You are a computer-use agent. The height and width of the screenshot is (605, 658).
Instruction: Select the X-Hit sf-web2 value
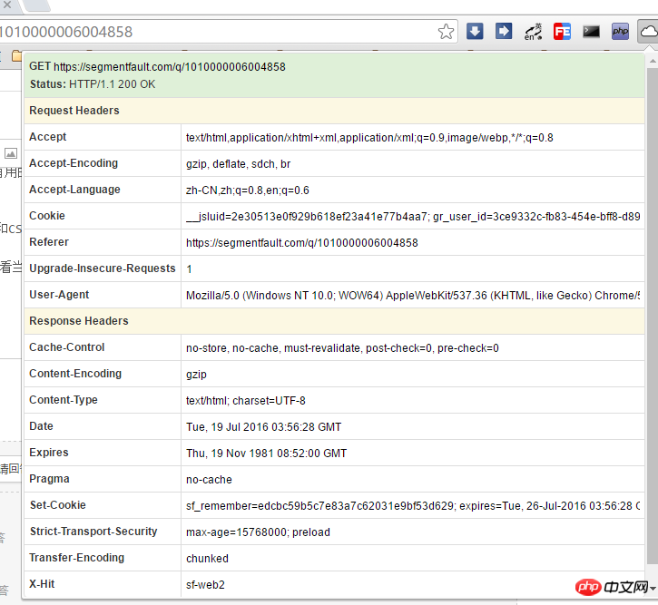tap(205, 585)
